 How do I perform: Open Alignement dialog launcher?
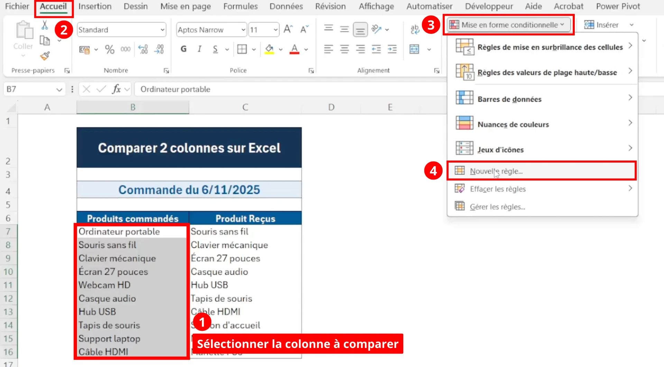tap(437, 70)
